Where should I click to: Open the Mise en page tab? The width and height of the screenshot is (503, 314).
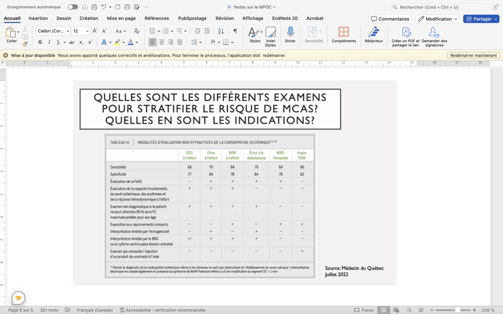121,18
